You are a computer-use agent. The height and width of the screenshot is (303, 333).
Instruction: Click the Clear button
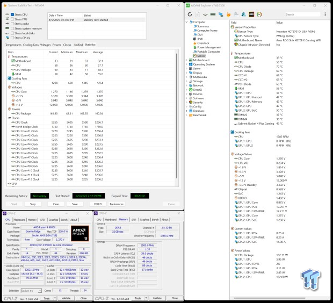click(x=56, y=204)
